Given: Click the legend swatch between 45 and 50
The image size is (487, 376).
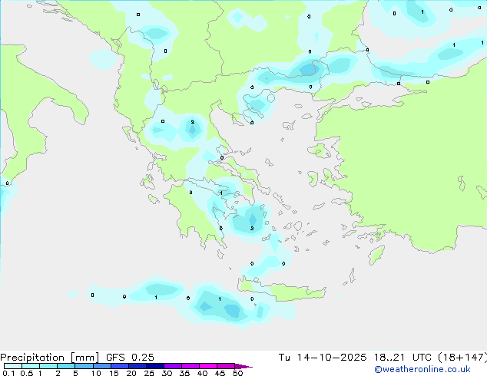Looking at the screenshot, I should coord(226,366).
